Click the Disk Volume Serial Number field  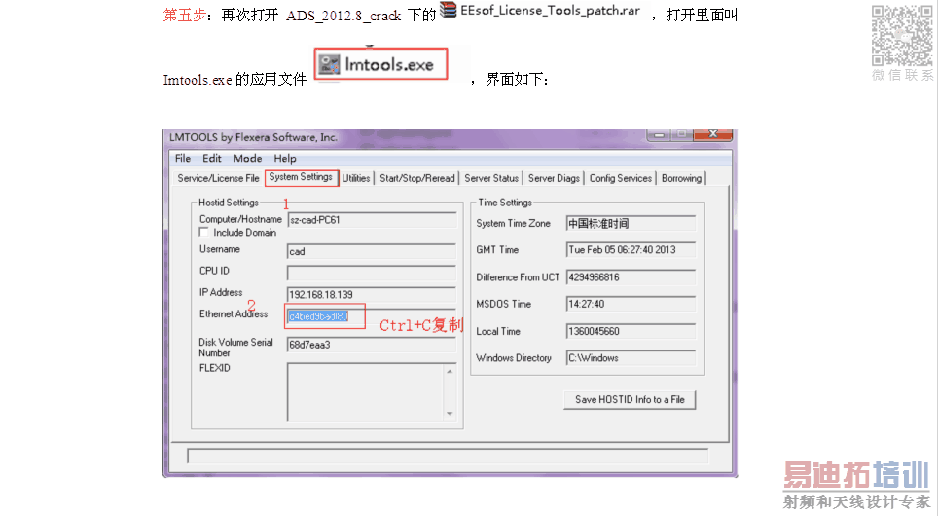[x=372, y=345]
